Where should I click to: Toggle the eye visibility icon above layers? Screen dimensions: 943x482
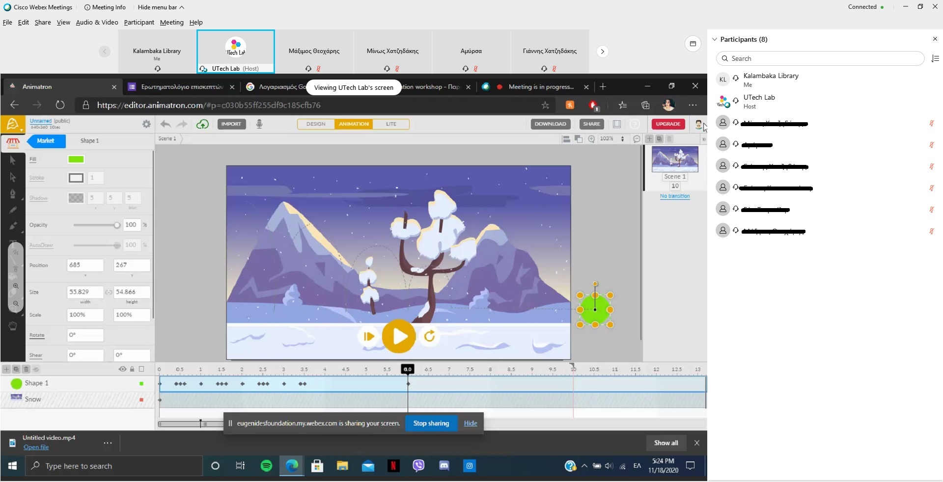[x=122, y=370]
